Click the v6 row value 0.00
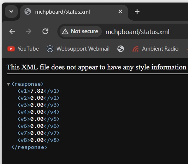The width and height of the screenshot is (188, 164). 37,126
